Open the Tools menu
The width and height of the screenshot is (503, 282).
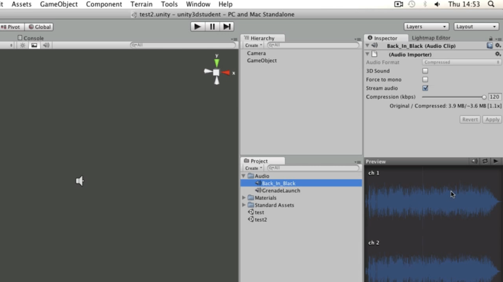169,4
